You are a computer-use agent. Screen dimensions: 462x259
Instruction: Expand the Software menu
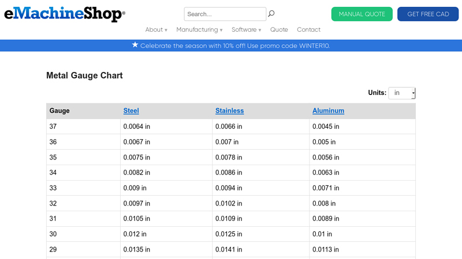[x=246, y=30]
